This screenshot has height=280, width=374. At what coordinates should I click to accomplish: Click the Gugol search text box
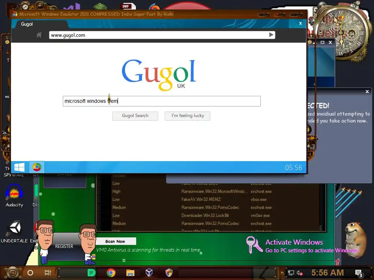point(162,101)
